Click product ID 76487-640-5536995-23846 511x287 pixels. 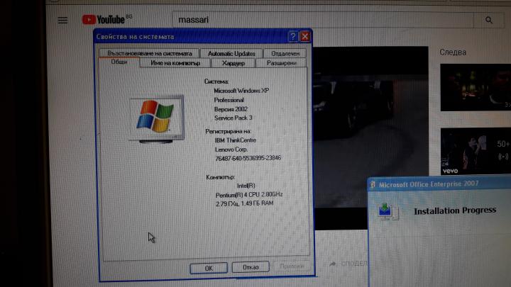click(248, 158)
